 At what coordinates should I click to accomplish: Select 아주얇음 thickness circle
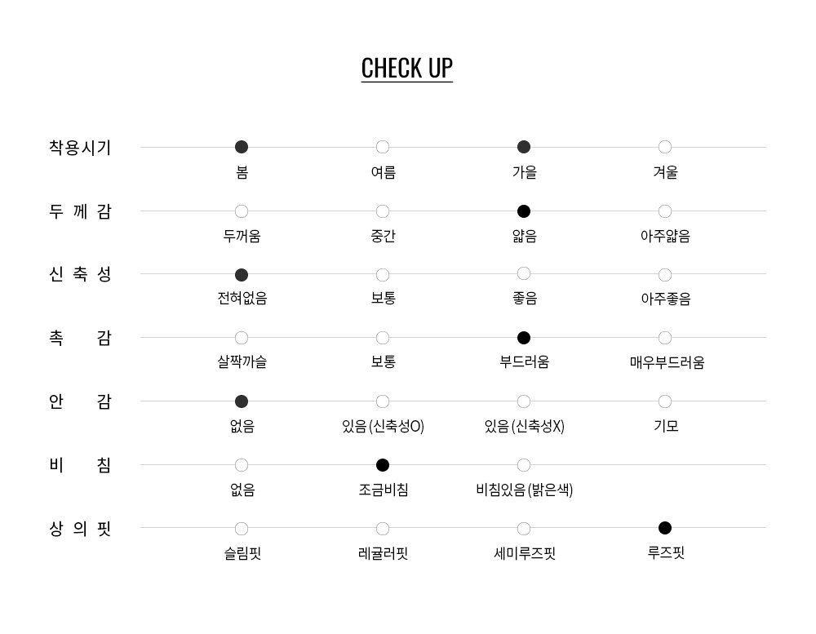(x=665, y=211)
